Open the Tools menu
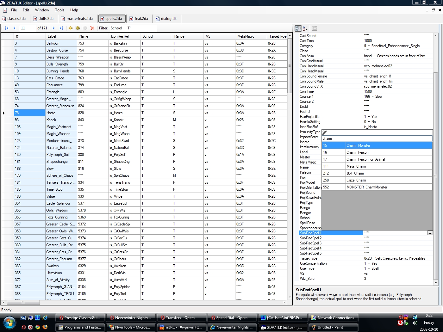The image size is (443, 332). click(x=59, y=10)
